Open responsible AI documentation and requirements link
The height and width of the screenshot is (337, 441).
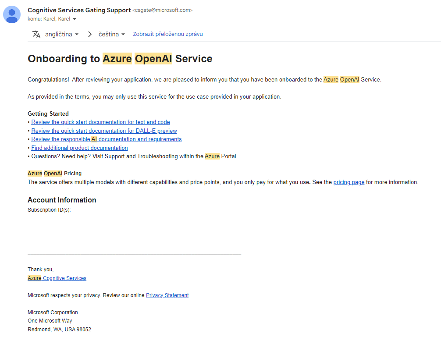tap(107, 139)
